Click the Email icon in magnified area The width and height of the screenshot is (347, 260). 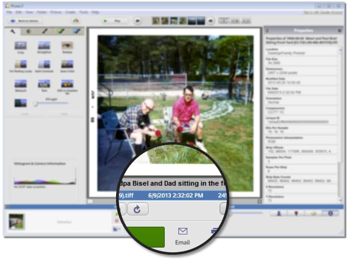[x=182, y=235]
